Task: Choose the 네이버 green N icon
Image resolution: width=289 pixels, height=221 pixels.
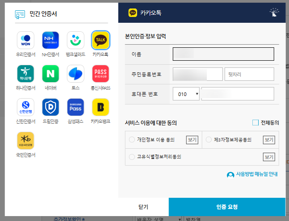Action: coord(50,74)
